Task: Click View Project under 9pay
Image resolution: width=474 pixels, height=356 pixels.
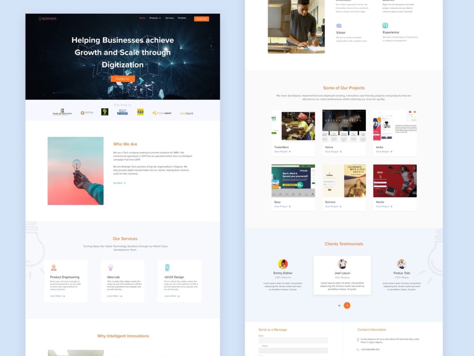Action: 283,206
